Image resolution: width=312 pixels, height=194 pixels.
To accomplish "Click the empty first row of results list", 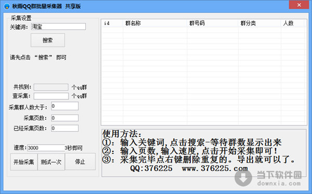I will point(203,30).
